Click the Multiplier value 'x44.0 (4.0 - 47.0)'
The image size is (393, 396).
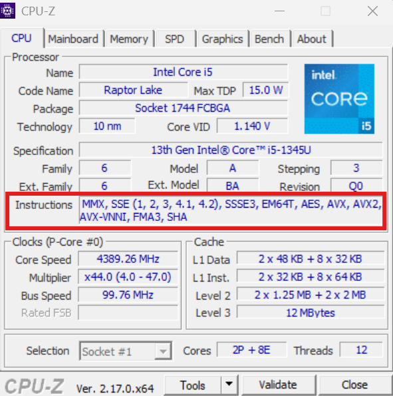click(128, 277)
